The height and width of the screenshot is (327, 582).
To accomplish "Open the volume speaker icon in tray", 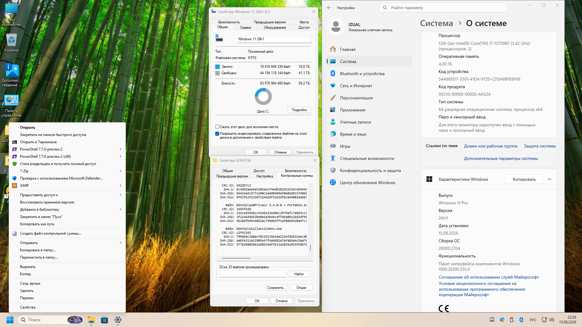I will point(552,320).
